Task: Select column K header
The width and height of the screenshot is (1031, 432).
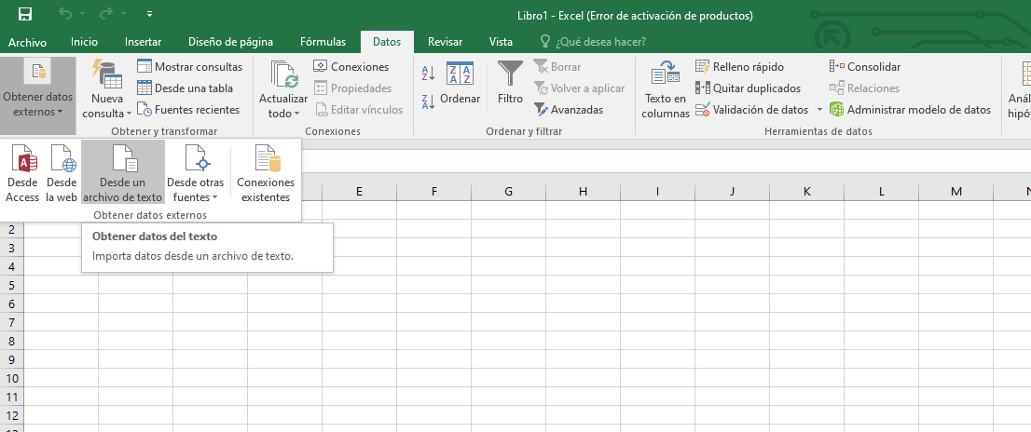Action: click(806, 192)
